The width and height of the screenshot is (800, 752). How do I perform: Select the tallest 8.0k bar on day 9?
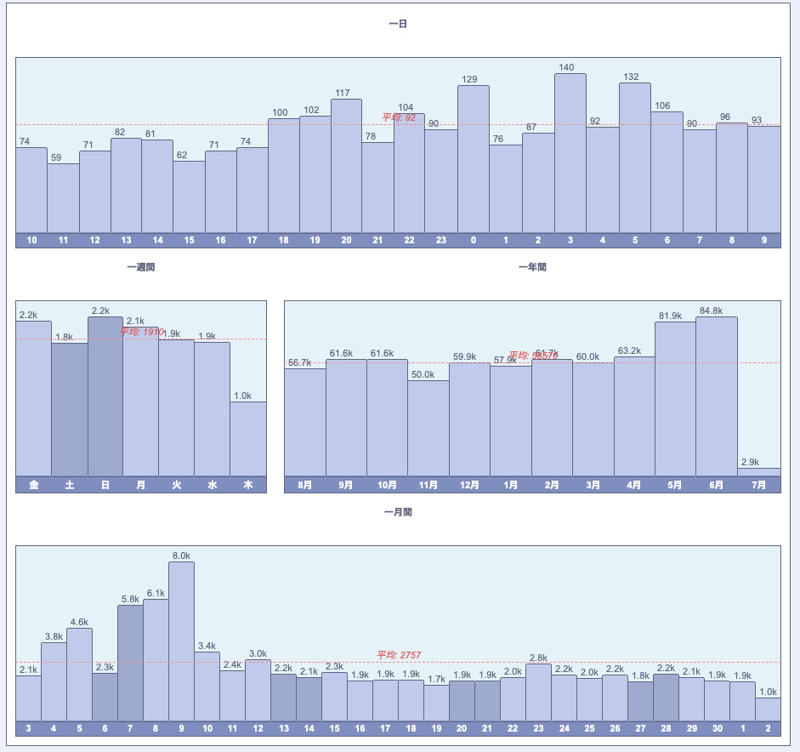coord(181,641)
